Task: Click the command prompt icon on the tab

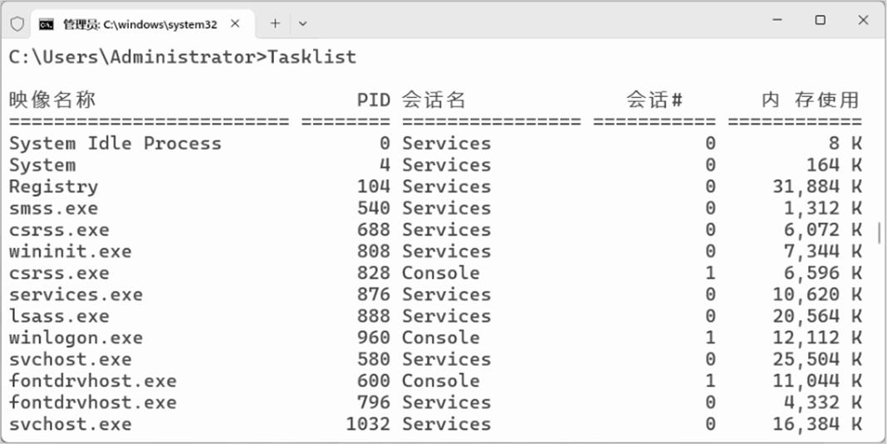Action: pos(47,24)
